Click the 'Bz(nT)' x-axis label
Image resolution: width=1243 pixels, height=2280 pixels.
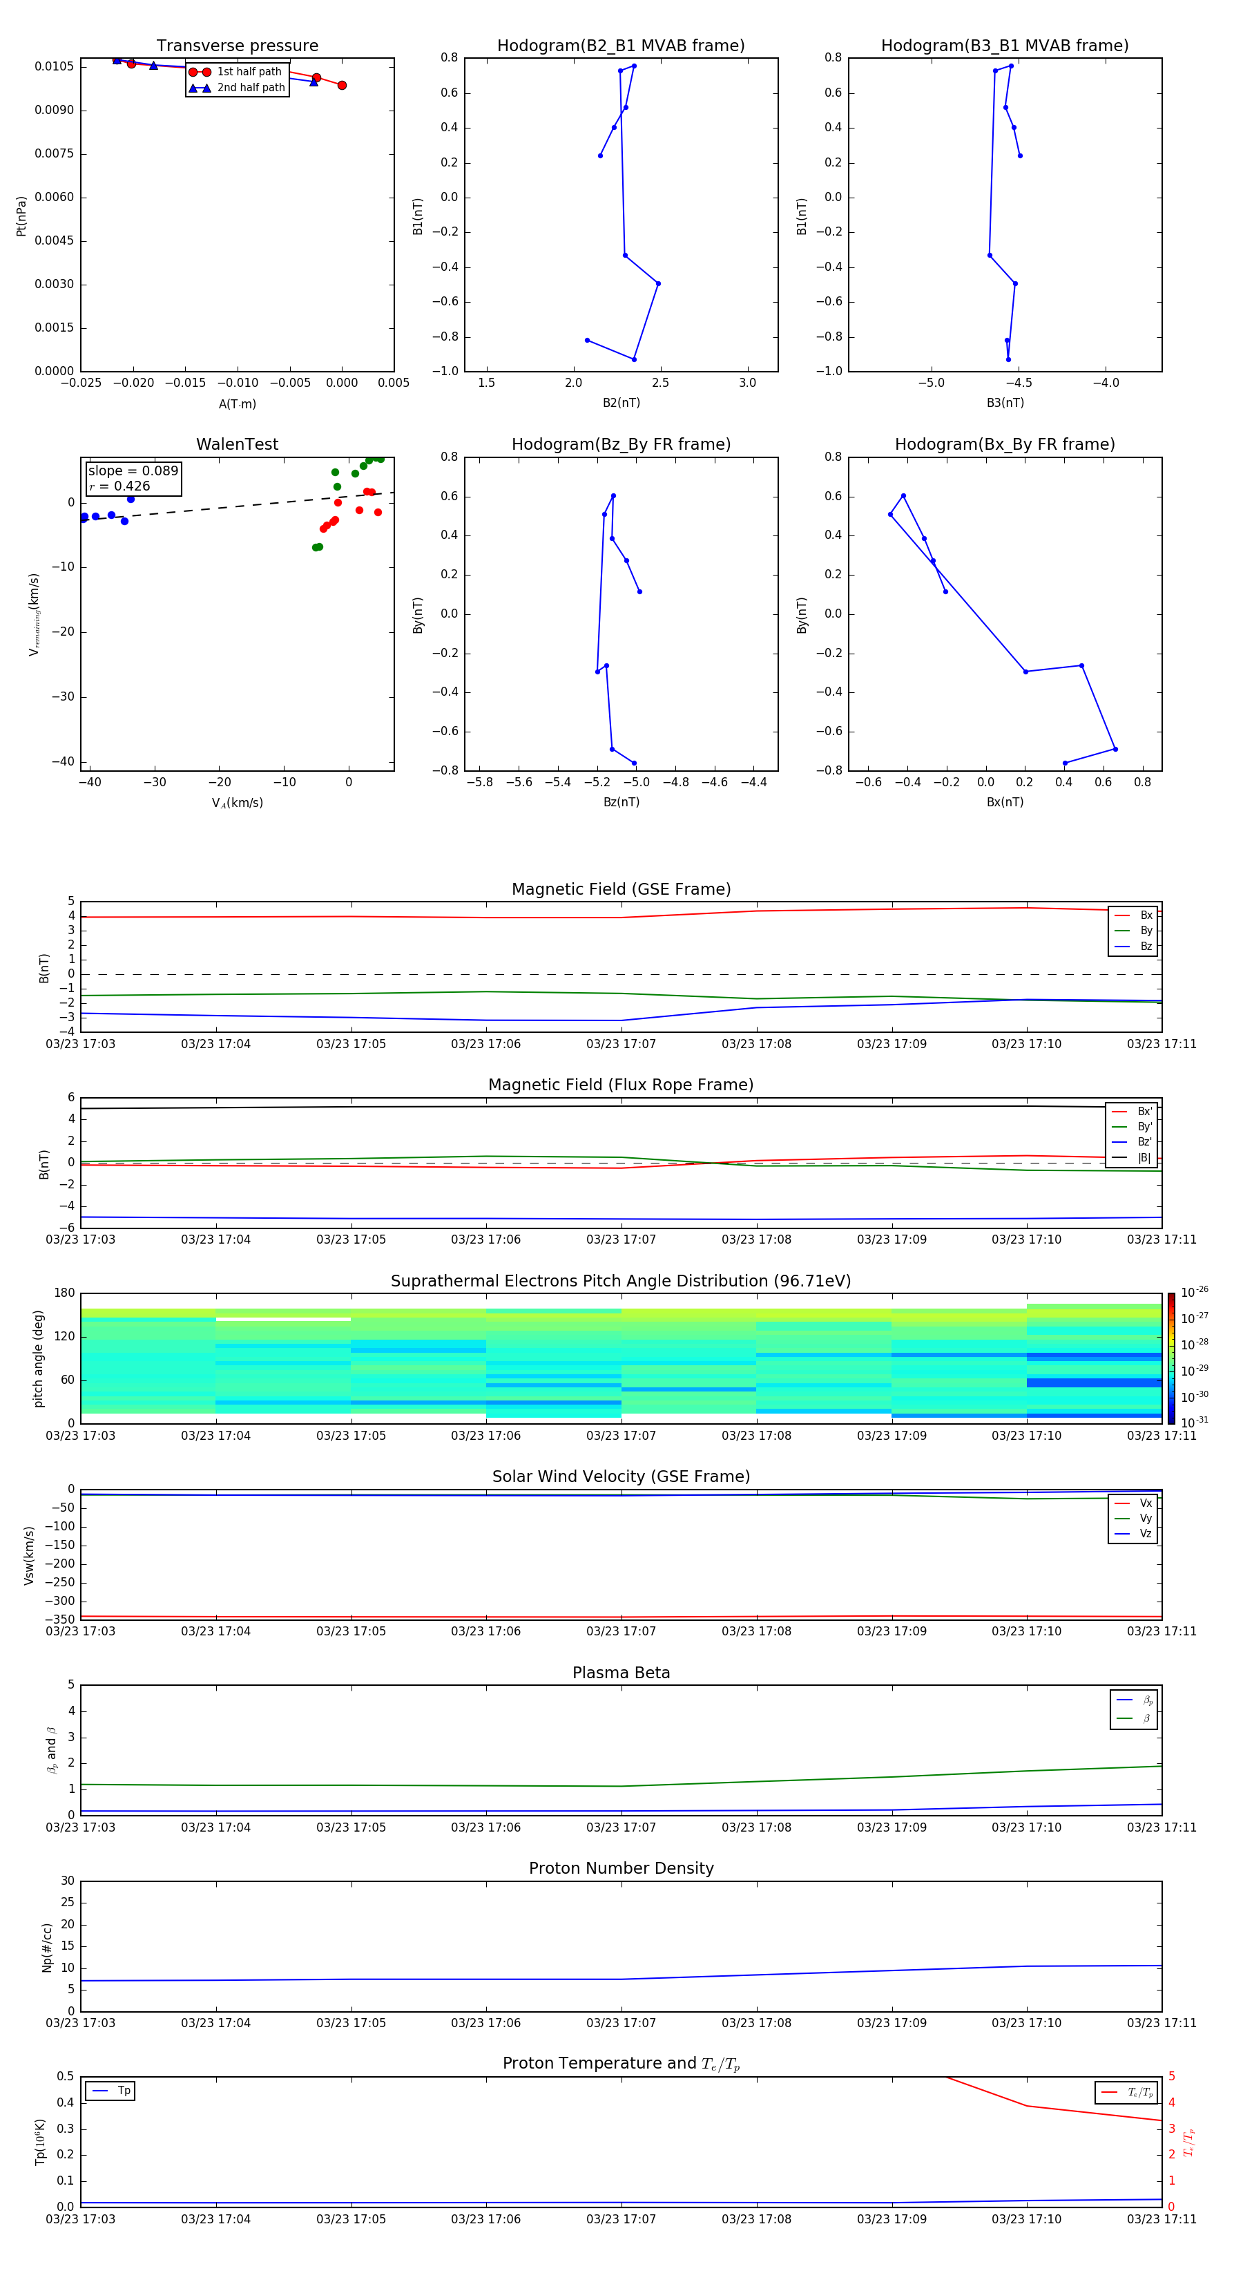point(621,802)
